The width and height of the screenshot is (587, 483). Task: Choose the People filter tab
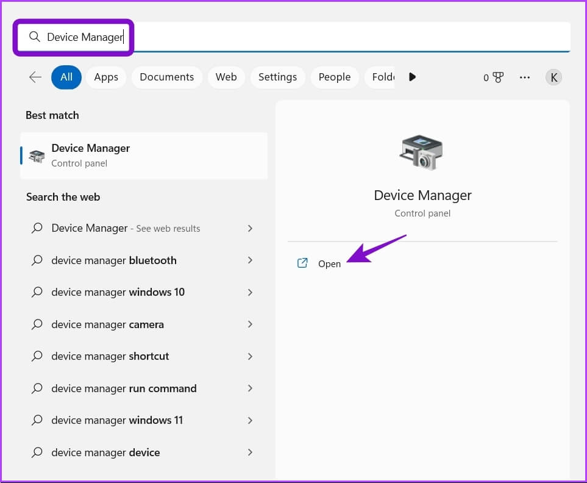point(334,77)
